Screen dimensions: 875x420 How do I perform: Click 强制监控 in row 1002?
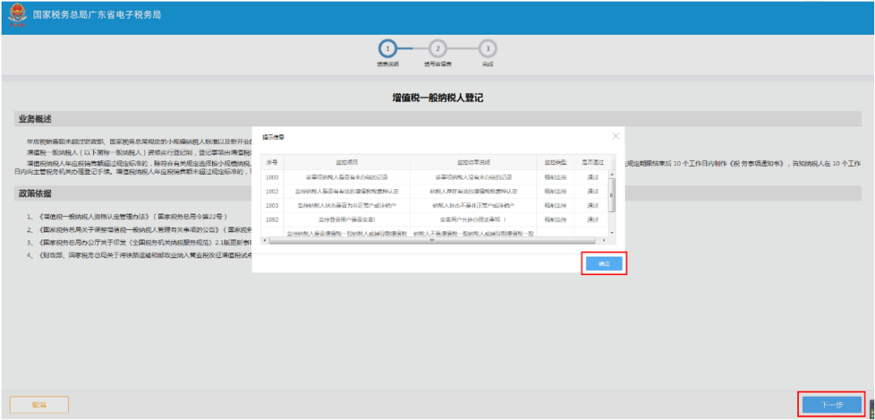tap(555, 191)
